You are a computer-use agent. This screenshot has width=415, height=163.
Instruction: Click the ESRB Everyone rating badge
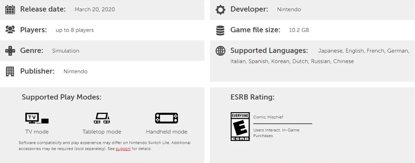tap(240, 127)
